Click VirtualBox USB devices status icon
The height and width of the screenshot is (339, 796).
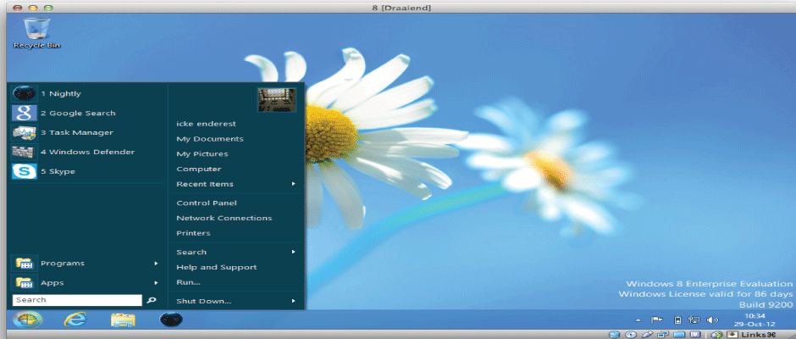click(x=647, y=335)
